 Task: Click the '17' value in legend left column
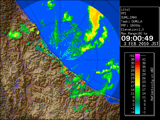[x=132, y=86]
